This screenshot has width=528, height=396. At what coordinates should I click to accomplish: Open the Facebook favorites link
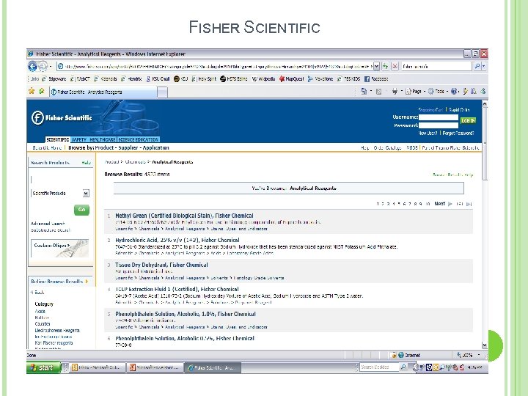[376, 79]
